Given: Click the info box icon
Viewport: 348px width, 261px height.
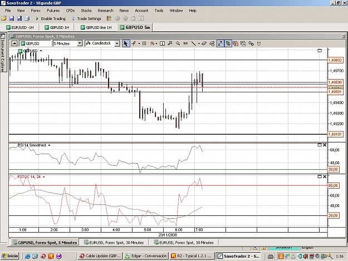Looking at the screenshot, I should click(162, 43).
